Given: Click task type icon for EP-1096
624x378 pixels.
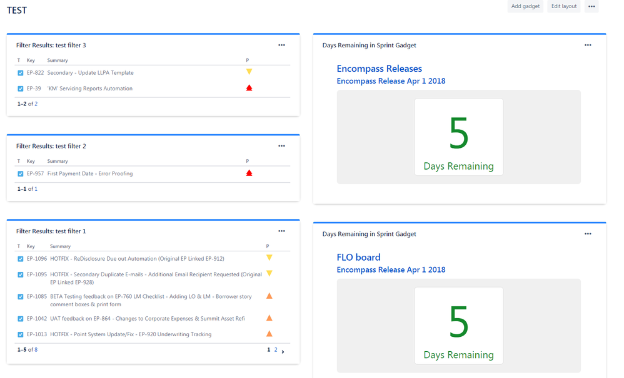Looking at the screenshot, I should tap(20, 259).
